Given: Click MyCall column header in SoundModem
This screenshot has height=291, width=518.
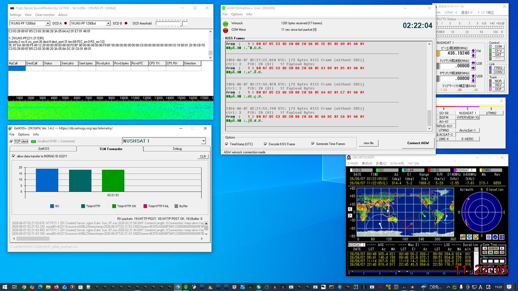Looking at the screenshot, I should (17, 63).
